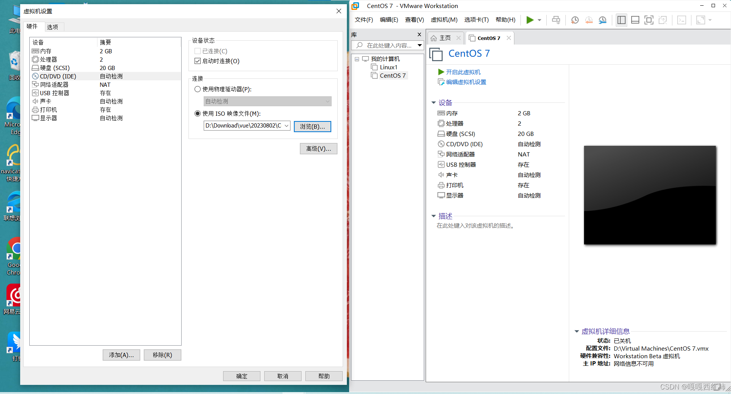
Task: Close the 主页 tab with its X
Action: (458, 38)
